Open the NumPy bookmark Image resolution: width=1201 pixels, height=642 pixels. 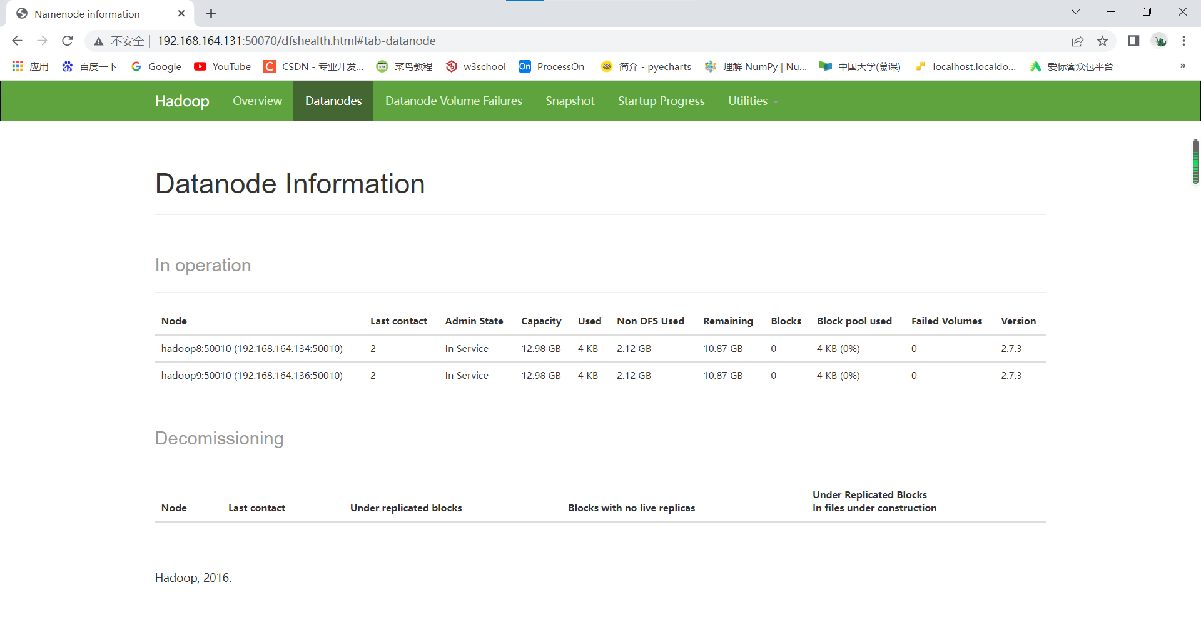(756, 66)
